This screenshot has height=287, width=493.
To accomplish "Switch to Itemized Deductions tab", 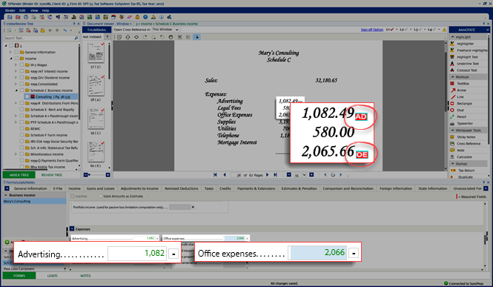I will tap(182, 188).
